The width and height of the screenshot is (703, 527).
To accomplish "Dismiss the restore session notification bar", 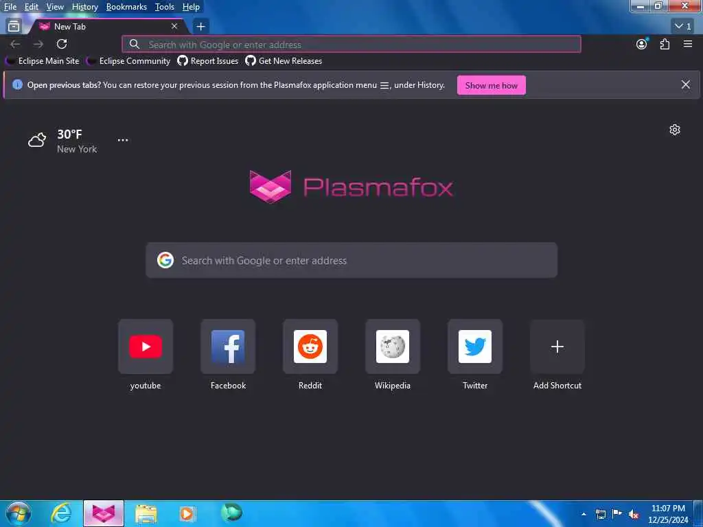I will (x=686, y=84).
